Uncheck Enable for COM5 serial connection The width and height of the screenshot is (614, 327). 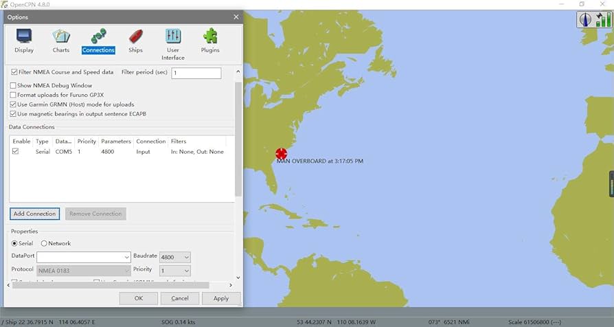[15, 151]
